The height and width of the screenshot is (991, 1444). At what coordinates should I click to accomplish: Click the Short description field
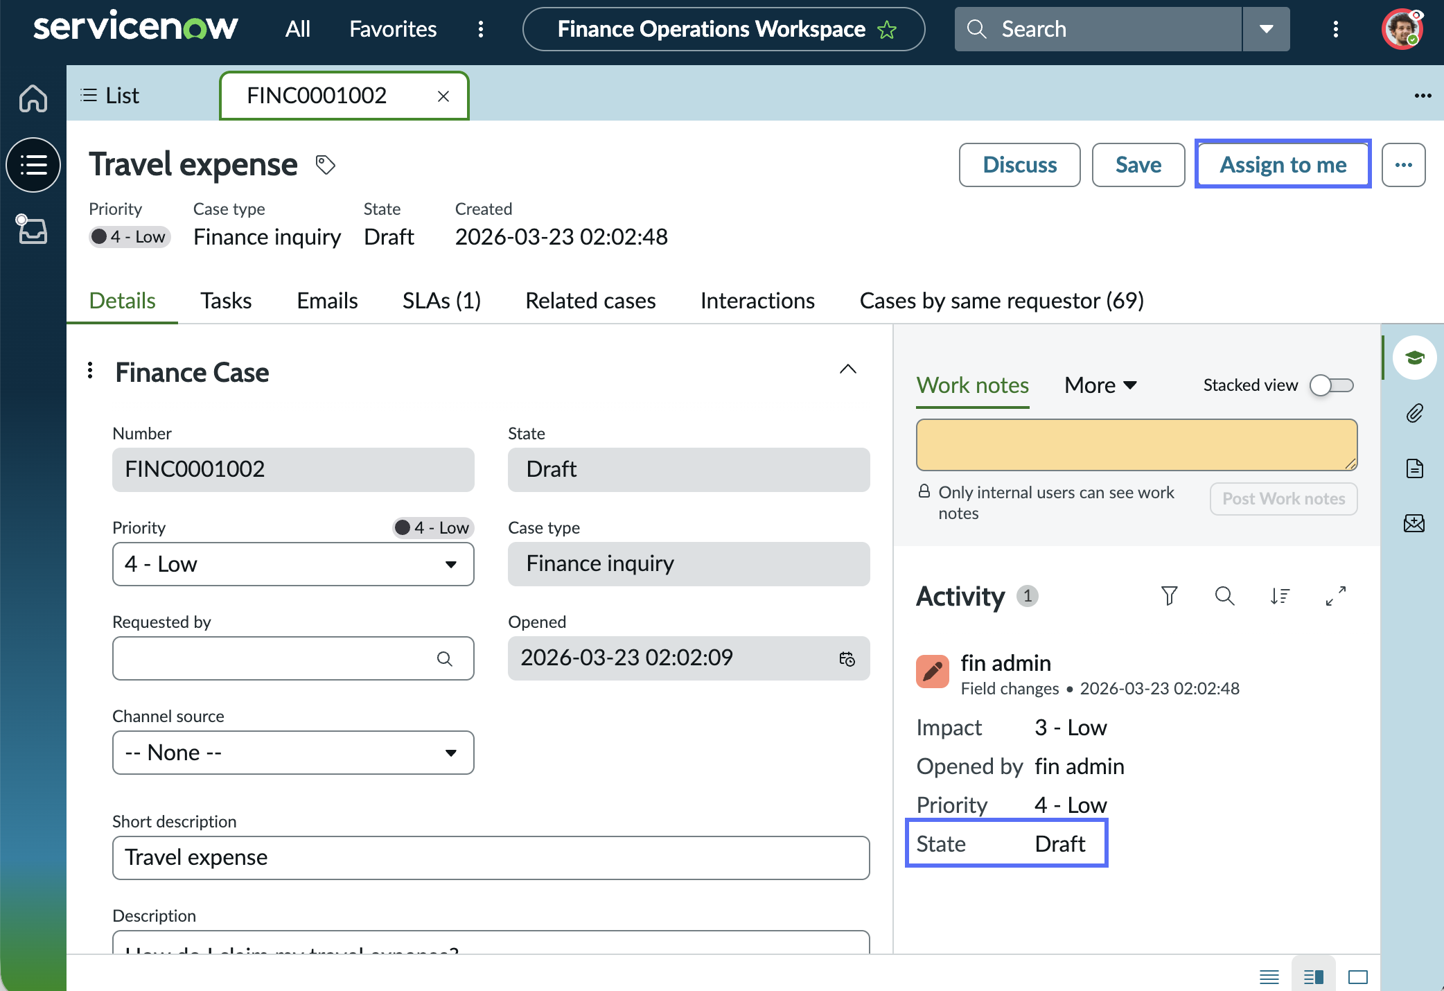click(x=491, y=858)
